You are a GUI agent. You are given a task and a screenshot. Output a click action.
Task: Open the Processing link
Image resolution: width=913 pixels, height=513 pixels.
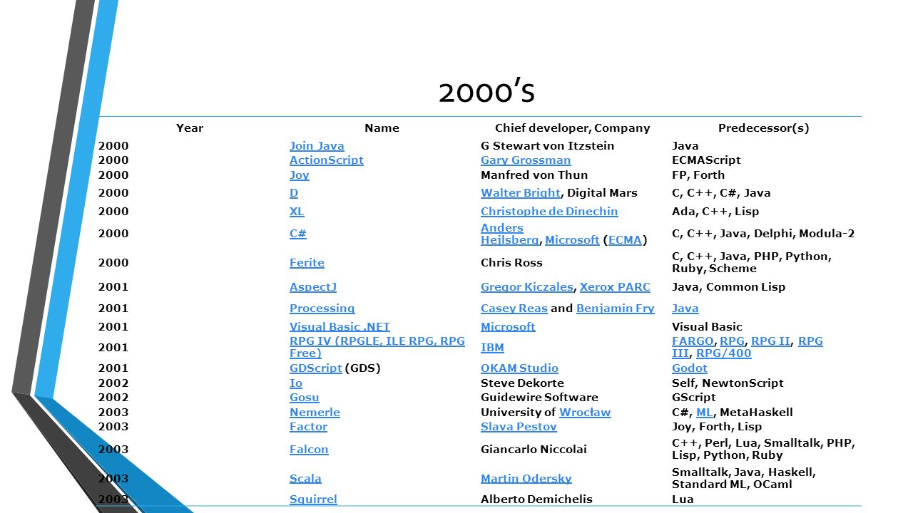point(322,309)
